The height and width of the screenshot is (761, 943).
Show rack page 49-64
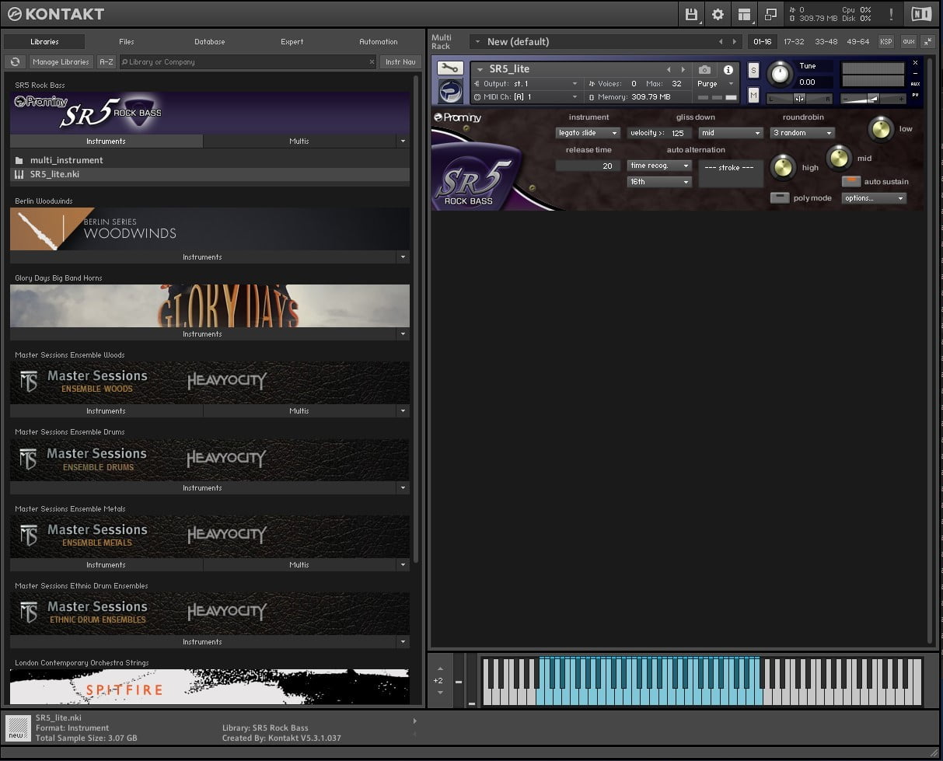pyautogui.click(x=858, y=41)
